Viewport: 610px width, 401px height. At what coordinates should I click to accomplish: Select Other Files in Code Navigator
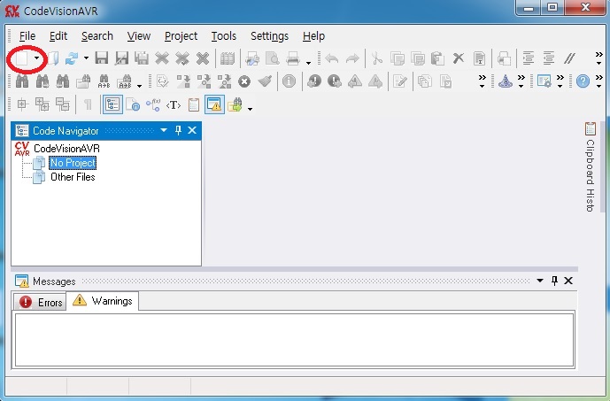click(72, 177)
